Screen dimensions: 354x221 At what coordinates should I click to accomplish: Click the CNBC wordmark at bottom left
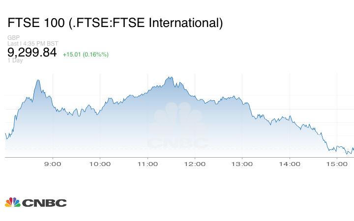pos(44,203)
